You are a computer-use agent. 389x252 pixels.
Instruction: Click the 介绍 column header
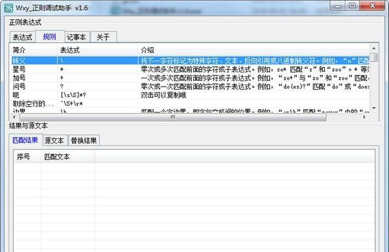point(253,50)
